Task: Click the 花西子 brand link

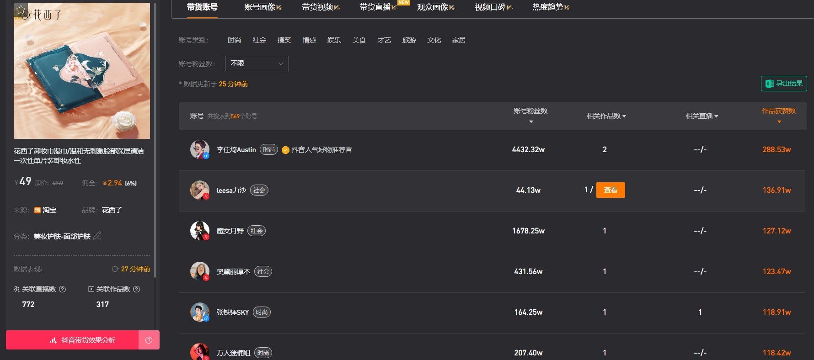Action: click(112, 210)
